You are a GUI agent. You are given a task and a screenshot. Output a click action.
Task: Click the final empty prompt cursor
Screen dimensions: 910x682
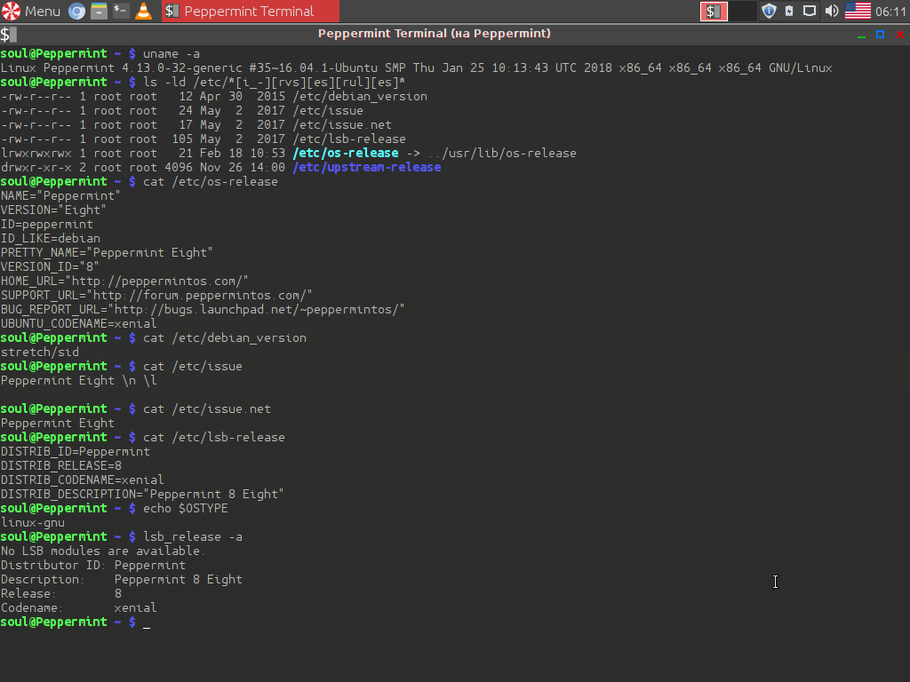[x=147, y=623]
